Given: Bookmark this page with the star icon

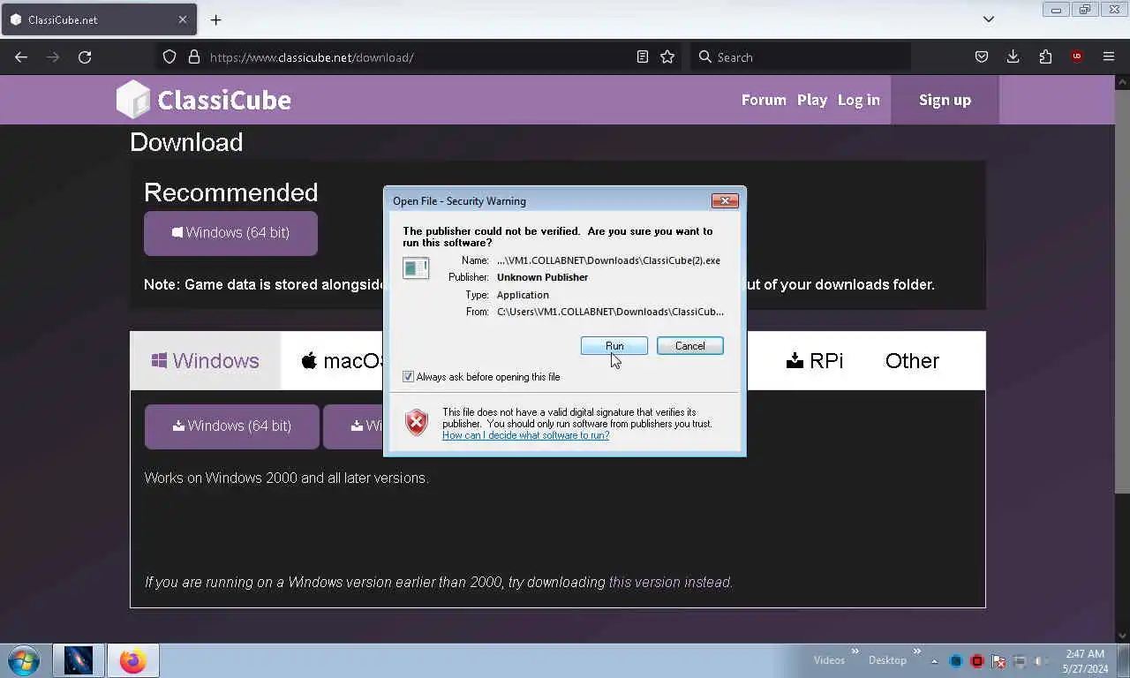Looking at the screenshot, I should (667, 56).
